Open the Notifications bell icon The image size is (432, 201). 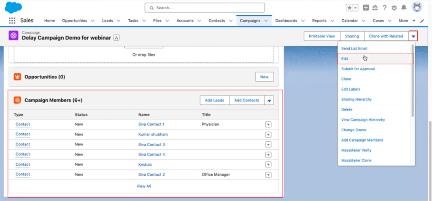pyautogui.click(x=404, y=8)
